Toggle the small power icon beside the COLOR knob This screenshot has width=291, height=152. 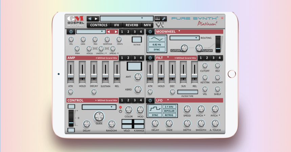click(120, 111)
